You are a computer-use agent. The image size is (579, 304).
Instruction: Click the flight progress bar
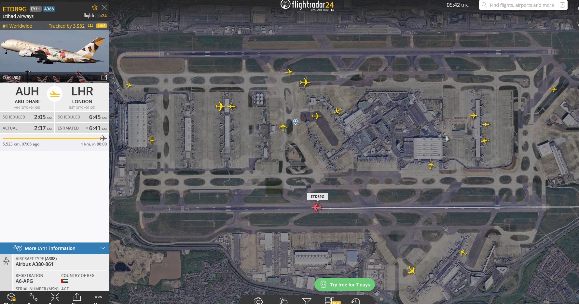55,138
